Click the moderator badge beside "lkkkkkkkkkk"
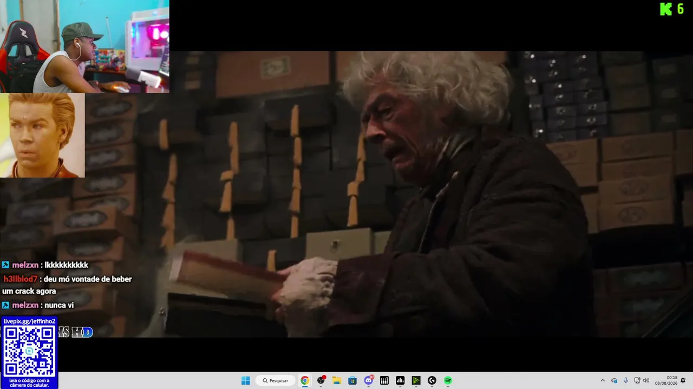The image size is (693, 389). (6, 265)
